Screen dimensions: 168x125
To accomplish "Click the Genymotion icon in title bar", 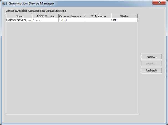I will [x=5, y=4].
